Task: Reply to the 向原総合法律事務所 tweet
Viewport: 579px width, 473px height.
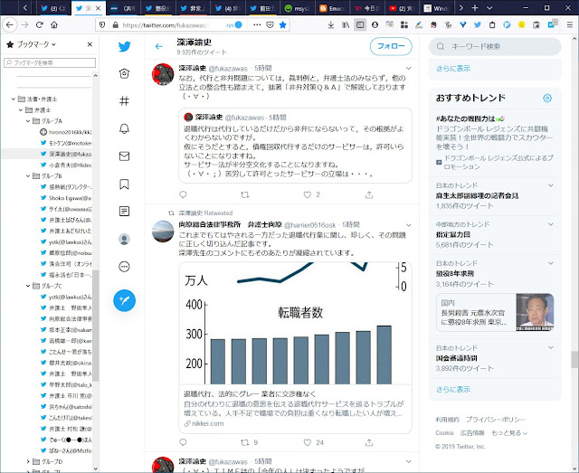Action: [183, 442]
